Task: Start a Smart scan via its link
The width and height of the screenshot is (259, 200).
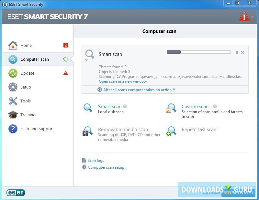Action: pyautogui.click(x=110, y=107)
